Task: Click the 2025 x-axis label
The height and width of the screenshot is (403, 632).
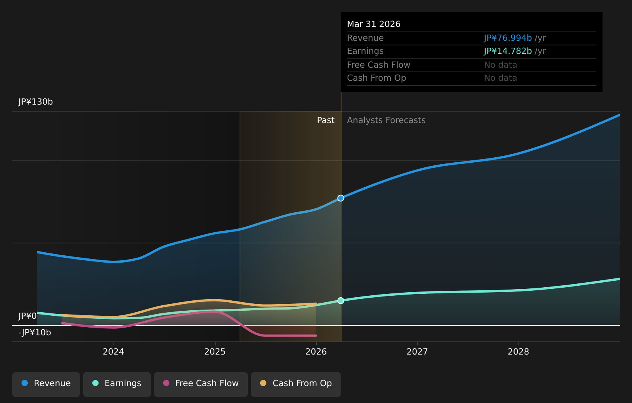Action: click(215, 352)
